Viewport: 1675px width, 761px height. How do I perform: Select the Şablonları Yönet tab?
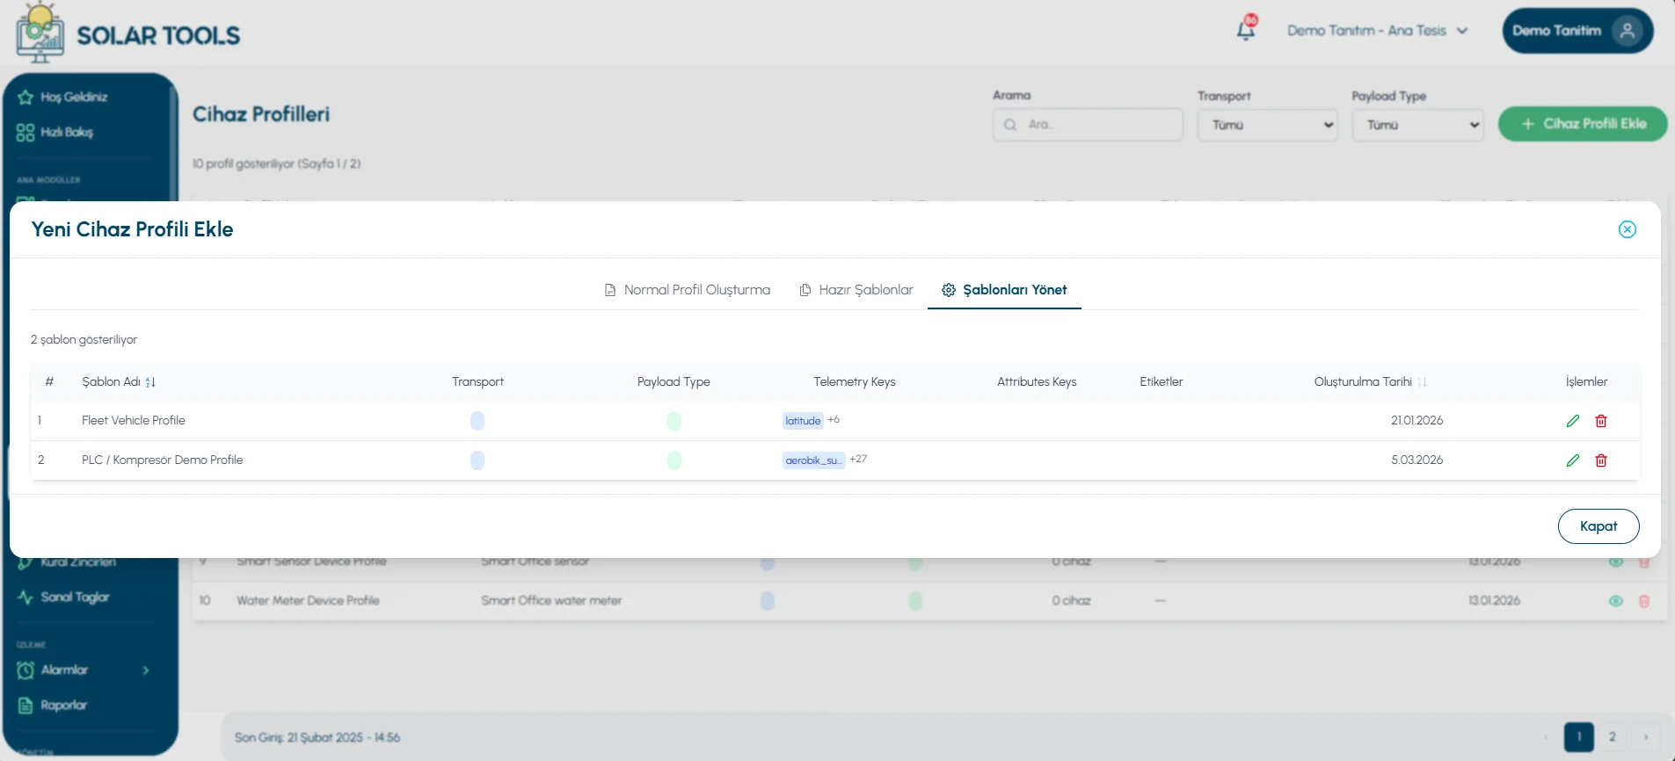[x=1004, y=290]
